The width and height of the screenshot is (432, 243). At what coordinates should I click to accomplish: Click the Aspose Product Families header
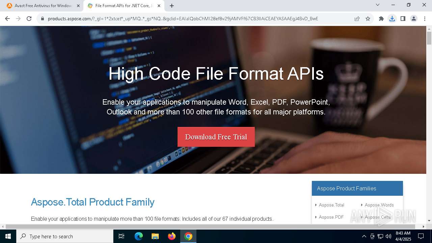(357, 188)
